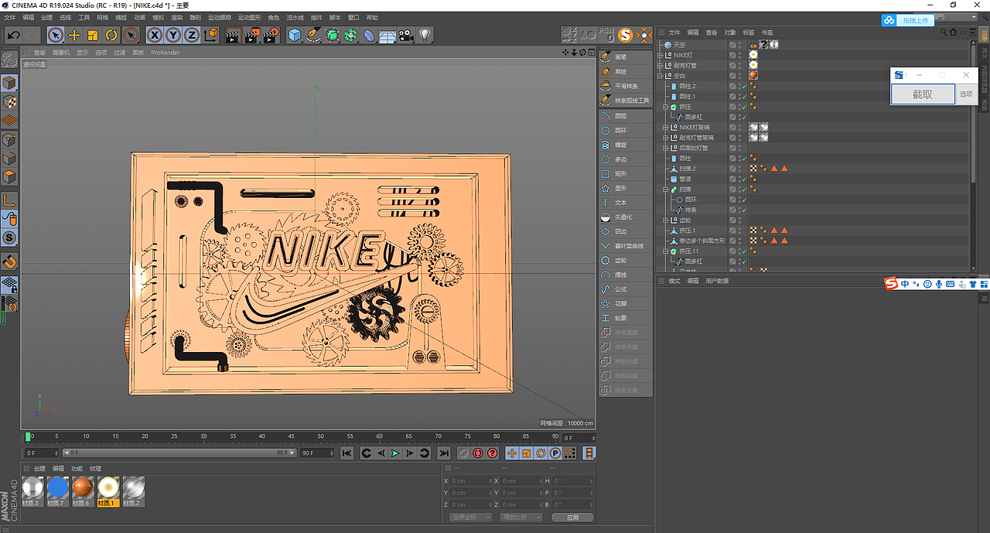Click the Undo arrow icon
Viewport: 990px width, 533px height.
pyautogui.click(x=13, y=35)
